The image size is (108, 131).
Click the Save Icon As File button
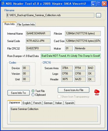(74, 90)
